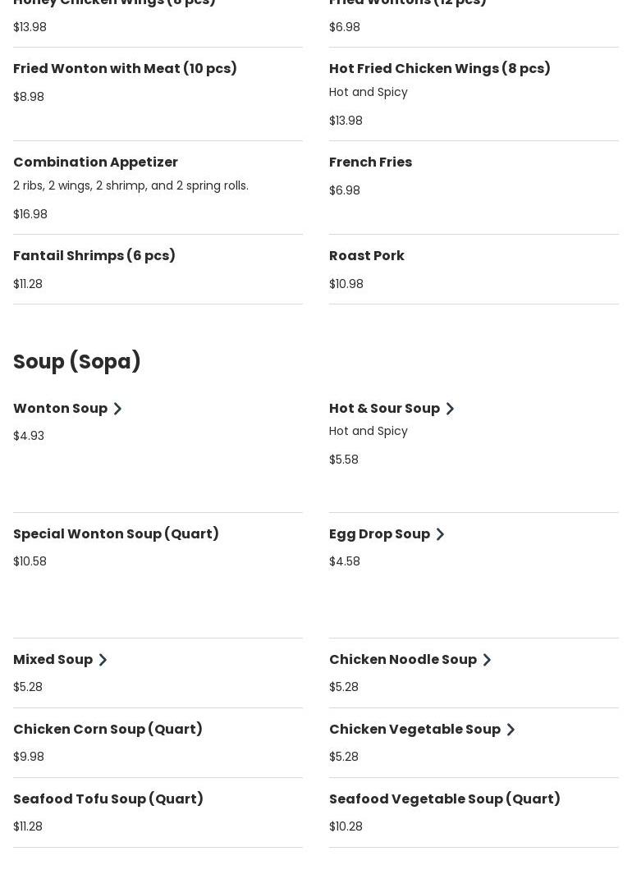This screenshot has width=632, height=888.
Task: Open Egg Drop Soup options chevron
Action: point(440,534)
